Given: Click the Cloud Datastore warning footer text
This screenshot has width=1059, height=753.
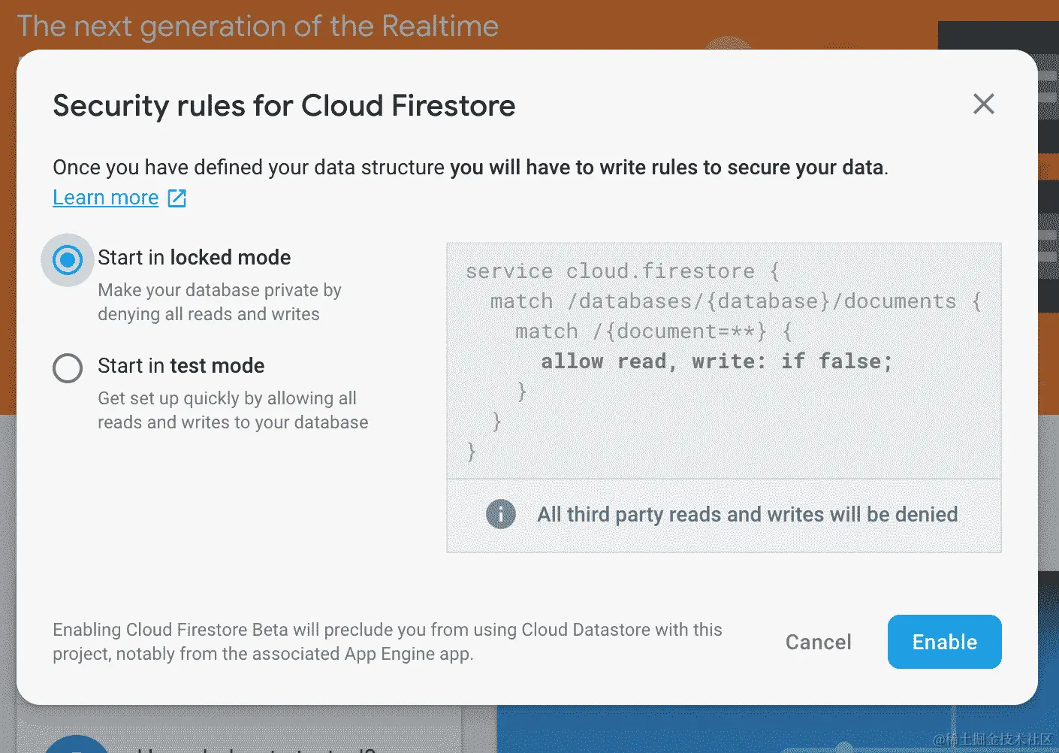Looking at the screenshot, I should click(x=387, y=642).
